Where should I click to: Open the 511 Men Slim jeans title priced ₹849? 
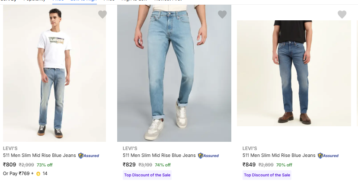(x=279, y=156)
